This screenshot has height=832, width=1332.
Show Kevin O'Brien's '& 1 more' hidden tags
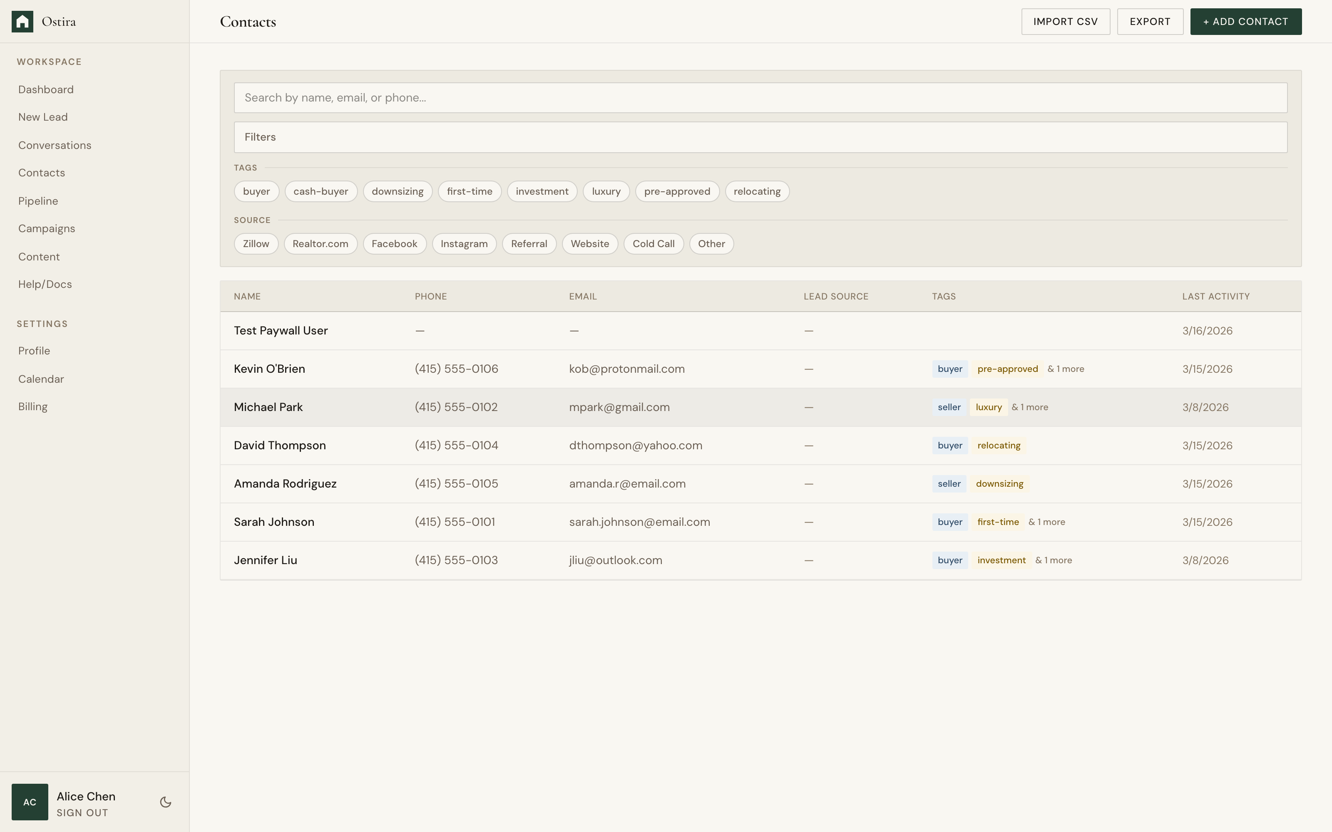[1066, 369]
